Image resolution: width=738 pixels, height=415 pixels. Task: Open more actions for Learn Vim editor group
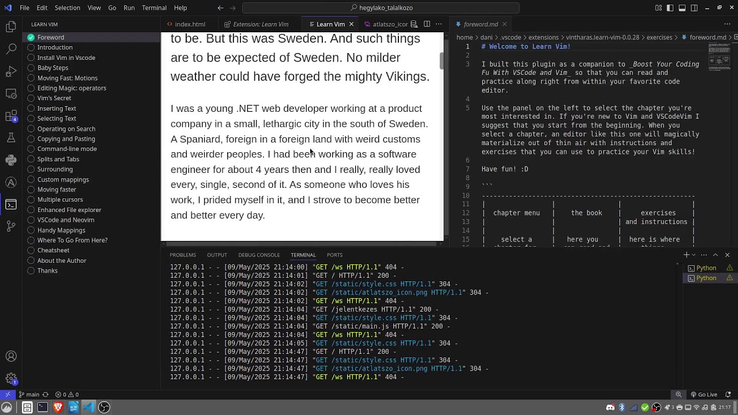tap(438, 24)
